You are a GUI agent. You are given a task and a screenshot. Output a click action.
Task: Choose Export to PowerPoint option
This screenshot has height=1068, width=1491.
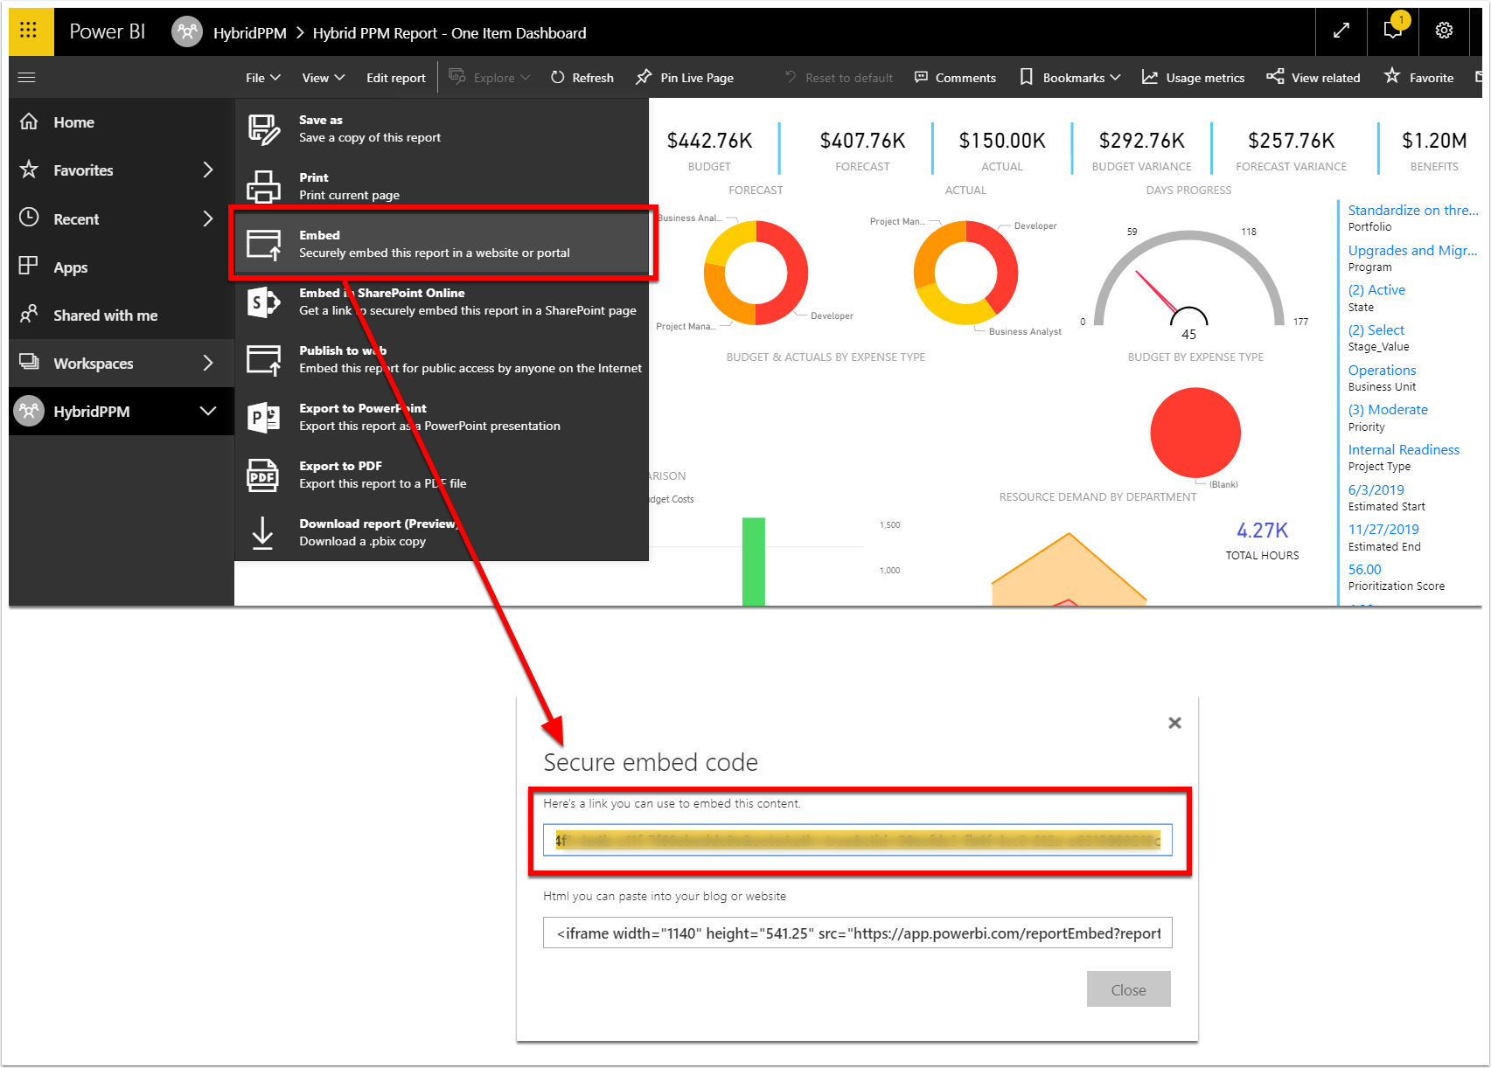[x=442, y=417]
